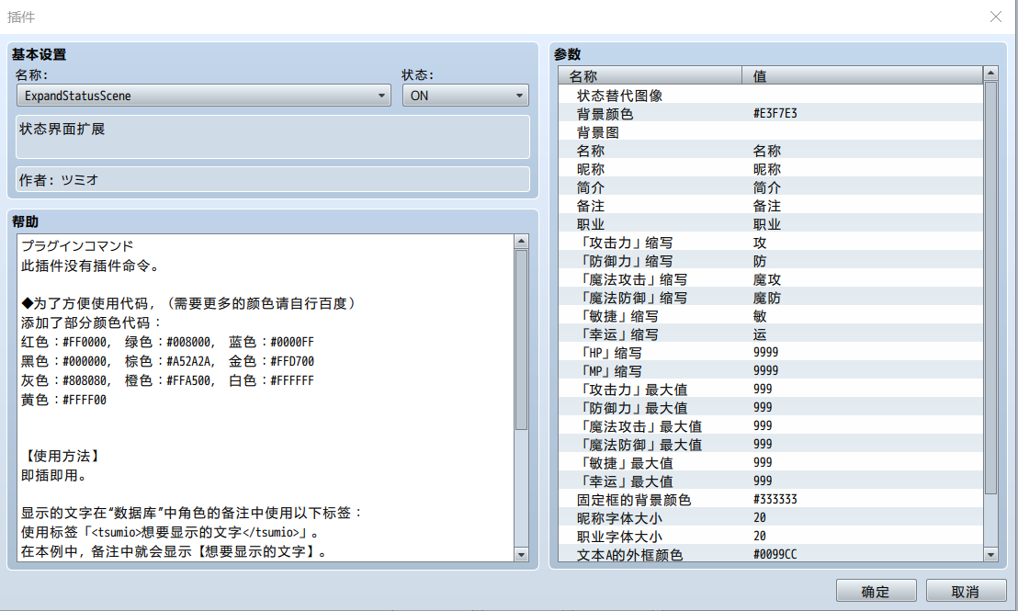The image size is (1018, 611).
Task: Open the status ON dropdown
Action: (x=465, y=96)
